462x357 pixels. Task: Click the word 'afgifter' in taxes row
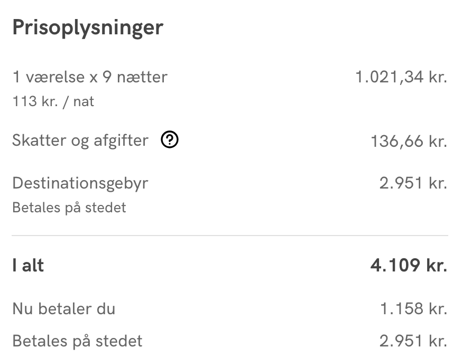tap(121, 140)
